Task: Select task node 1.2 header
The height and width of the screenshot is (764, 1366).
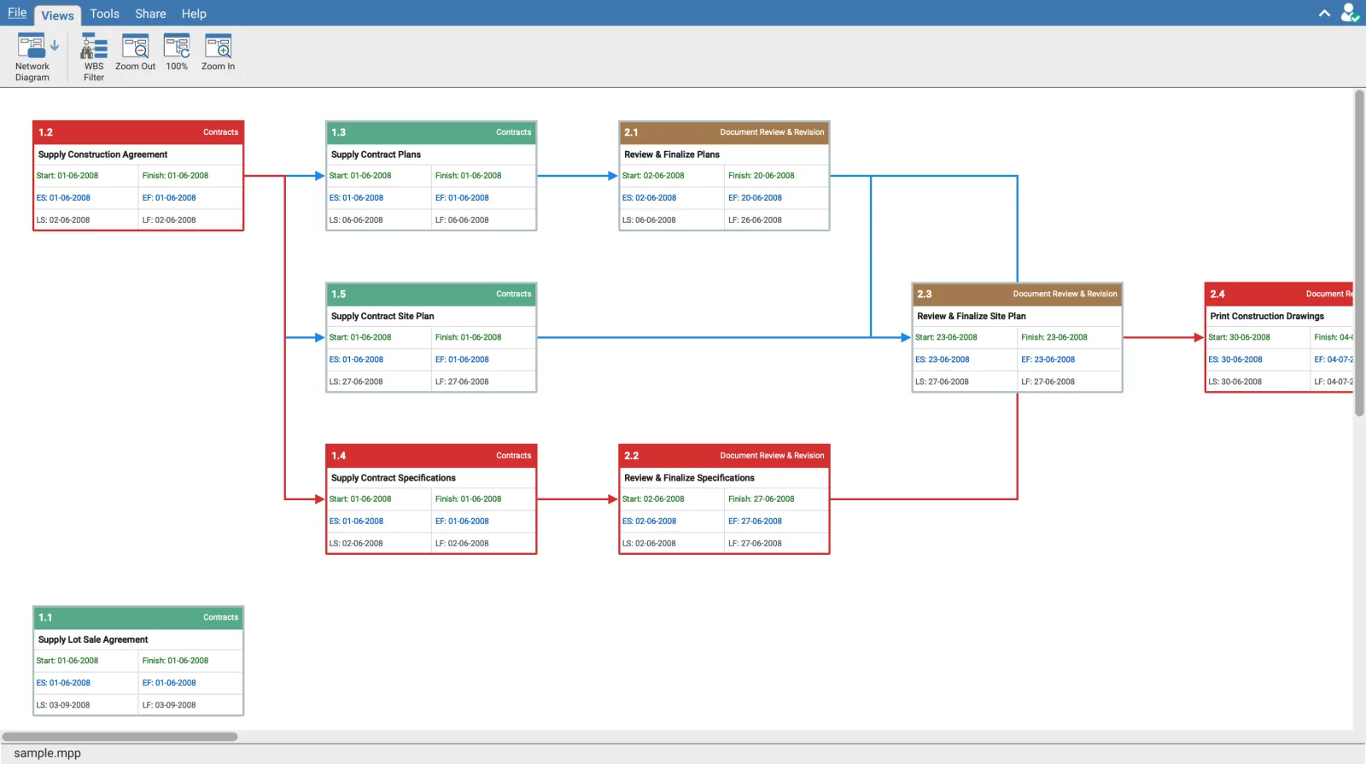Action: 138,132
